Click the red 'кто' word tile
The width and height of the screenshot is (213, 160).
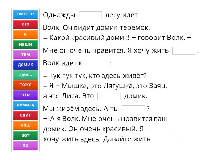click(x=26, y=24)
